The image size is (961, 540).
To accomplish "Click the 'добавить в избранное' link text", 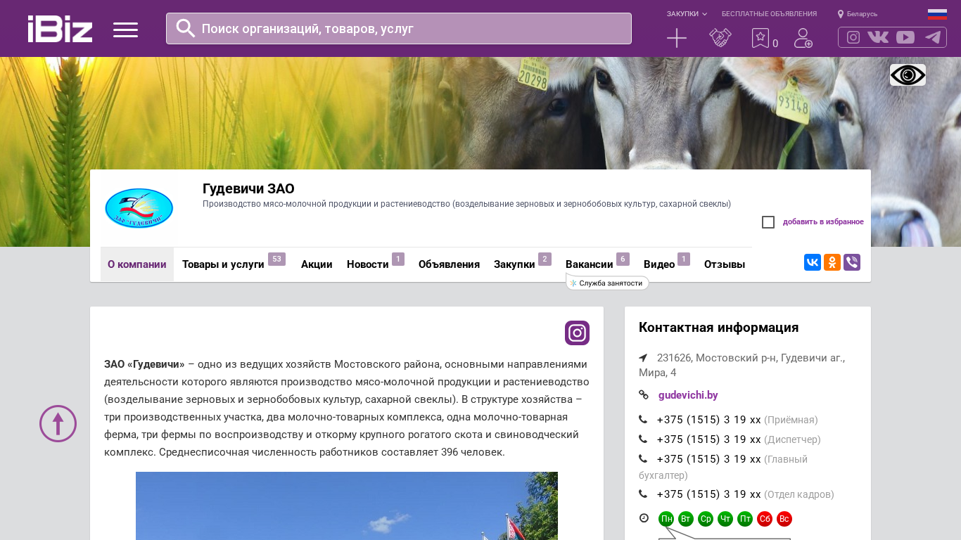I will point(823,222).
